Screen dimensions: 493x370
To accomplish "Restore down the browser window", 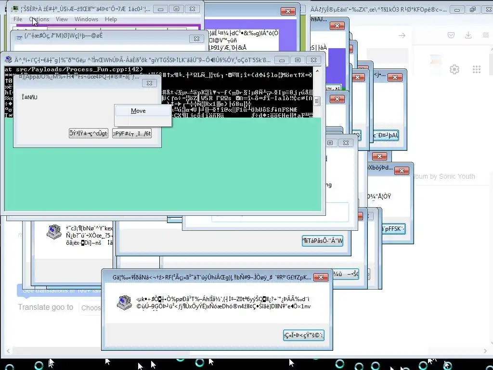I will click(x=473, y=10).
